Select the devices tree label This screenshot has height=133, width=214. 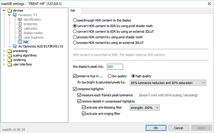(18, 11)
